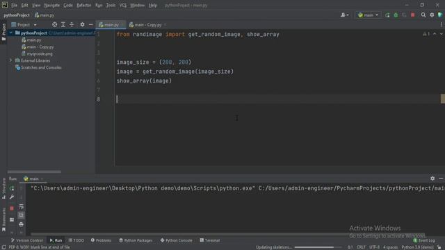This screenshot has width=445, height=250.
Task: Click the main tab in Run panel
Action: 33,178
